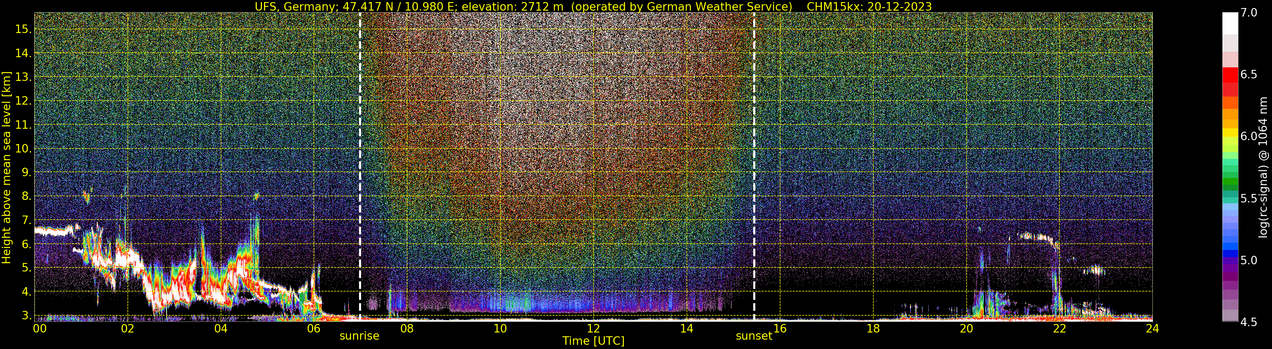The width and height of the screenshot is (1272, 349).
Task: Click the 'Time [UTC]' axis label
Action: [x=593, y=341]
